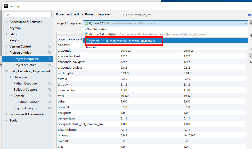The width and height of the screenshot is (252, 149).
Task: Click the plus icon to install package
Action: click(x=251, y=35)
